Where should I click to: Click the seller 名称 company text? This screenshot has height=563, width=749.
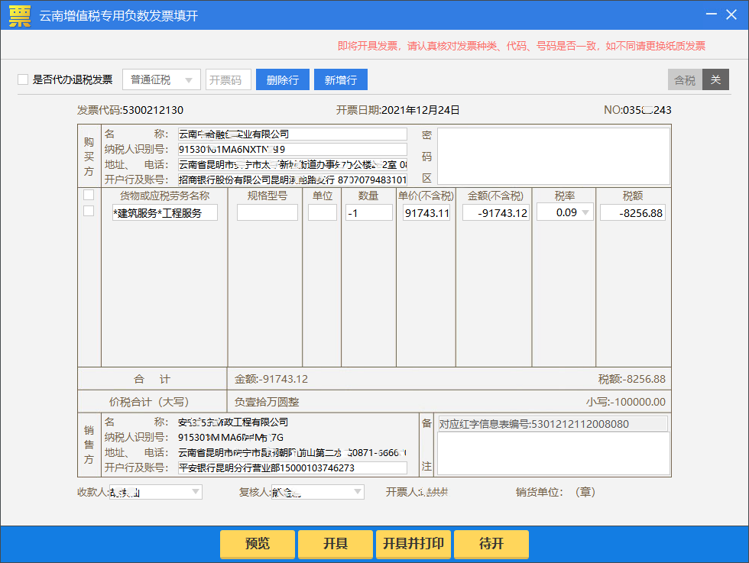[233, 422]
